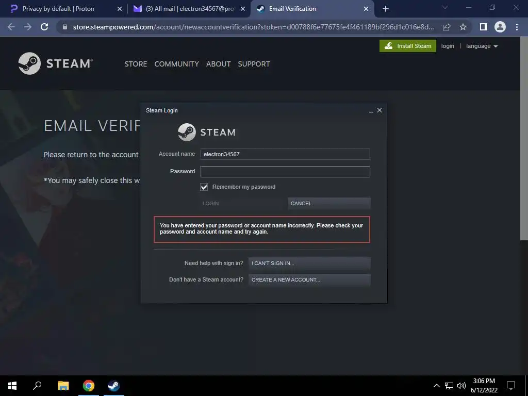Click the browser forward arrow
Screen dimensions: 528x396
click(28, 27)
